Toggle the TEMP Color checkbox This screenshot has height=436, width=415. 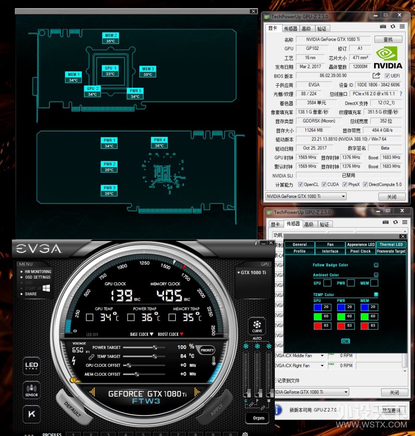click(376, 294)
